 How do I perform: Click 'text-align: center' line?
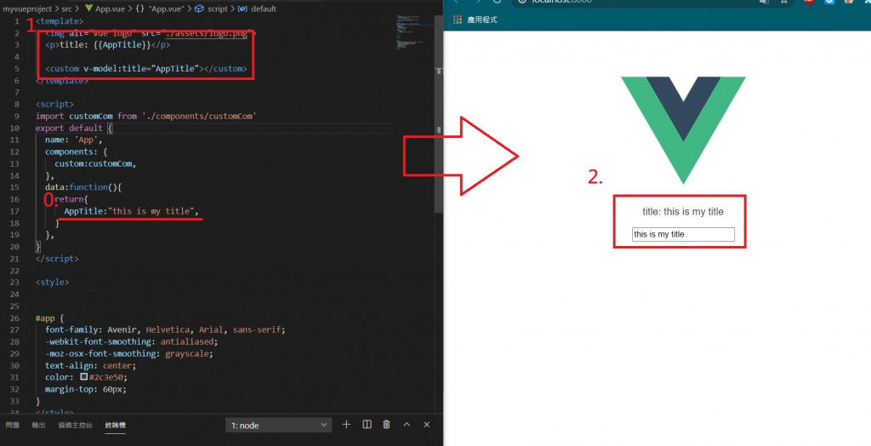point(90,365)
